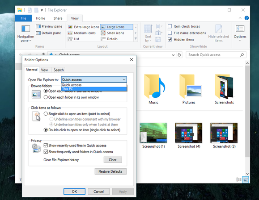
Task: Choose List layout view
Action: click(73, 39)
